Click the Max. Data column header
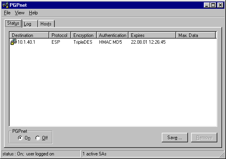Screen dimensions: 226x159 196,35
